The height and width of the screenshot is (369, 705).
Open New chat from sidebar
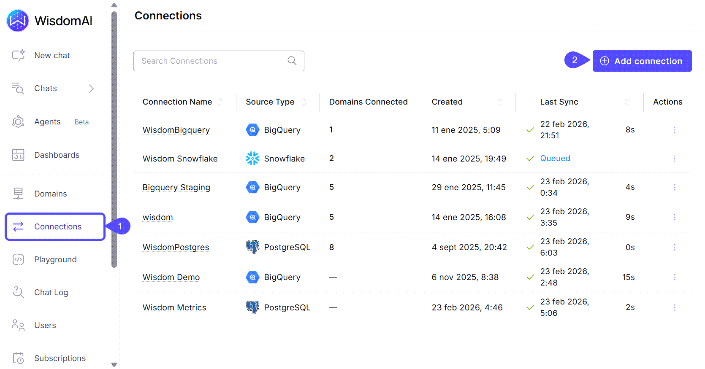[52, 55]
